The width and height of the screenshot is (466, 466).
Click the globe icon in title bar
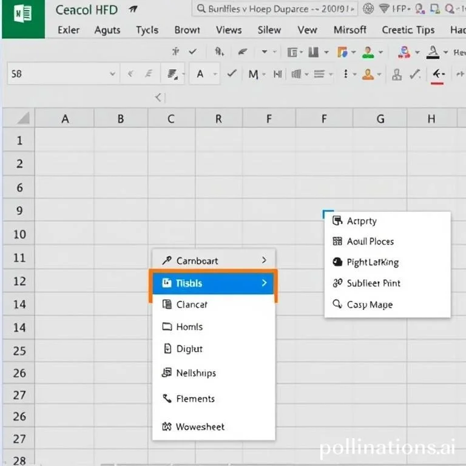367,9
